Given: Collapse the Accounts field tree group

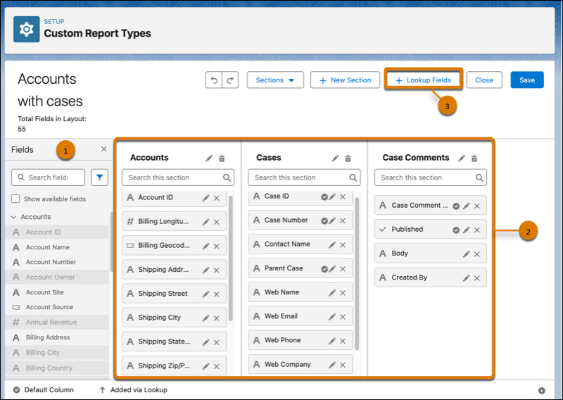Looking at the screenshot, I should pos(13,217).
